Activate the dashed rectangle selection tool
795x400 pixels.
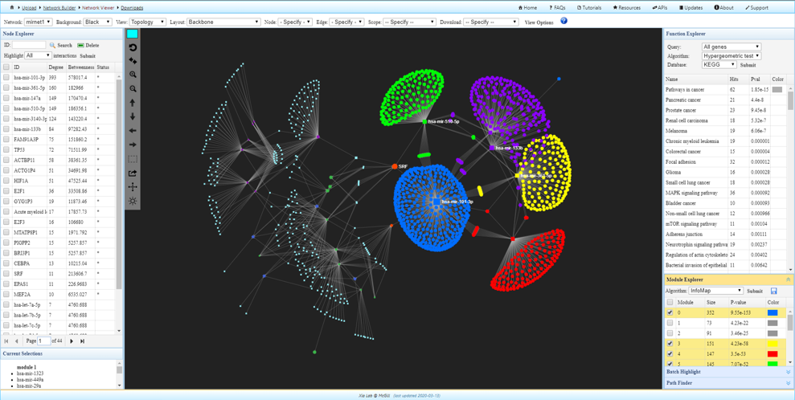tap(133, 159)
